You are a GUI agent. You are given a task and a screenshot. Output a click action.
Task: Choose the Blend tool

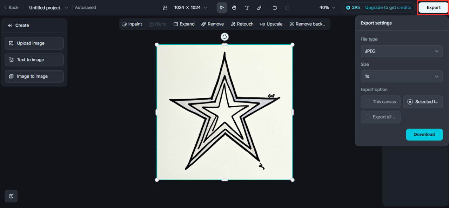coord(158,24)
